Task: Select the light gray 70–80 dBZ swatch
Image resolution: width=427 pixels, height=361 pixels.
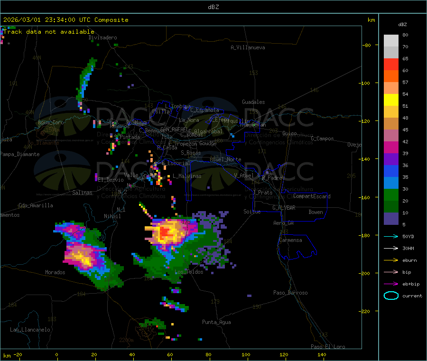Action: click(391, 41)
